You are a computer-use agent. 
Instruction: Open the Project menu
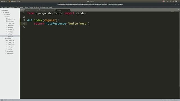tap(36, 7)
